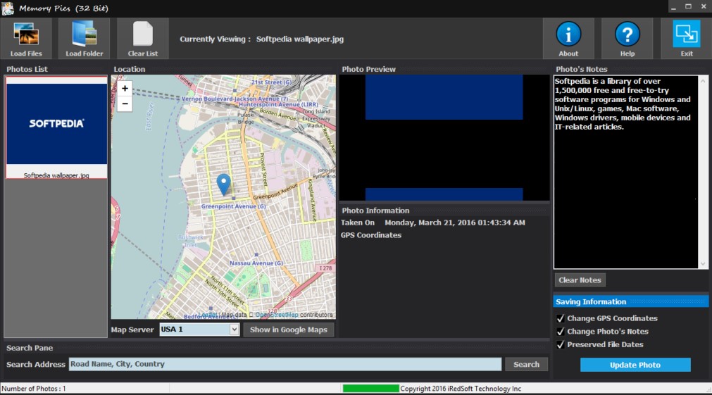Click the blue location pin on map
Viewport: 712px width, 395px height.
[x=223, y=184]
